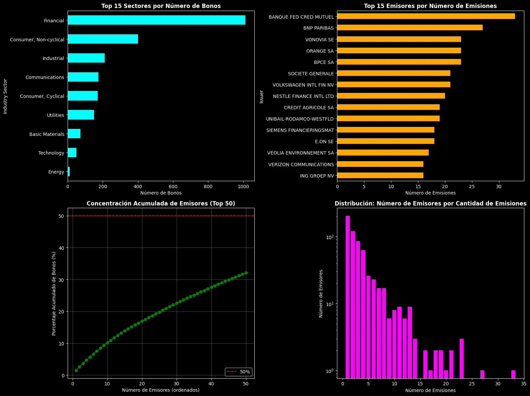Click the orange ING GROEP NV bar

(x=380, y=175)
